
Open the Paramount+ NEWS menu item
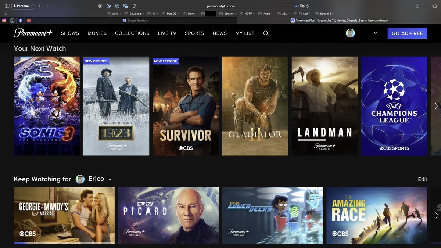220,33
